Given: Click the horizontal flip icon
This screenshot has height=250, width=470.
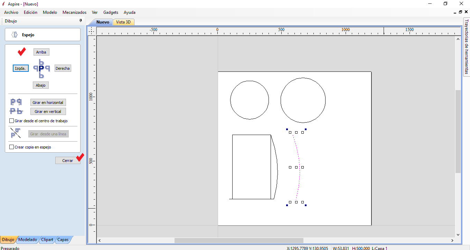Looking at the screenshot, I should click(x=16, y=102).
